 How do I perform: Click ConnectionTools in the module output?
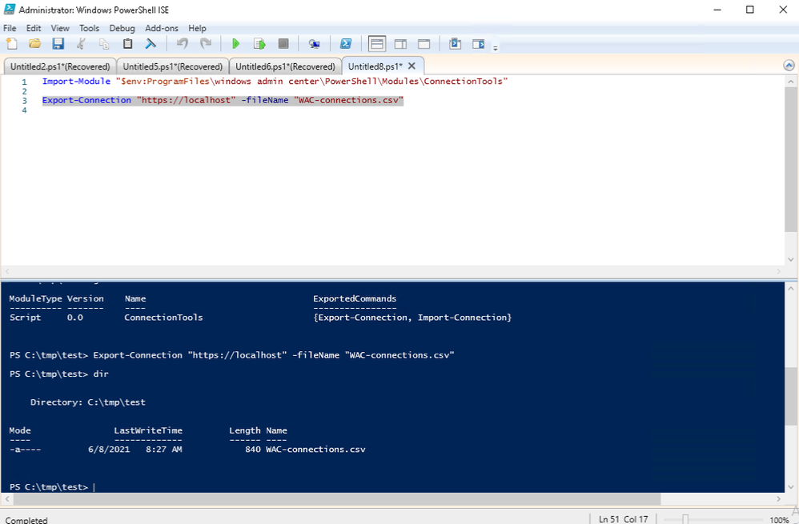pos(163,318)
